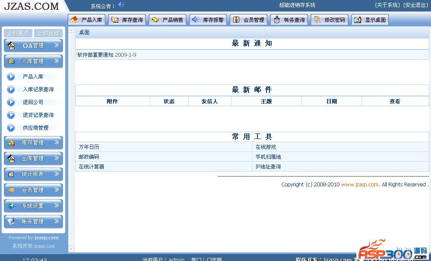Click the yellow tag icon on 产品销售 button
The image size is (431, 261).
click(155, 20)
